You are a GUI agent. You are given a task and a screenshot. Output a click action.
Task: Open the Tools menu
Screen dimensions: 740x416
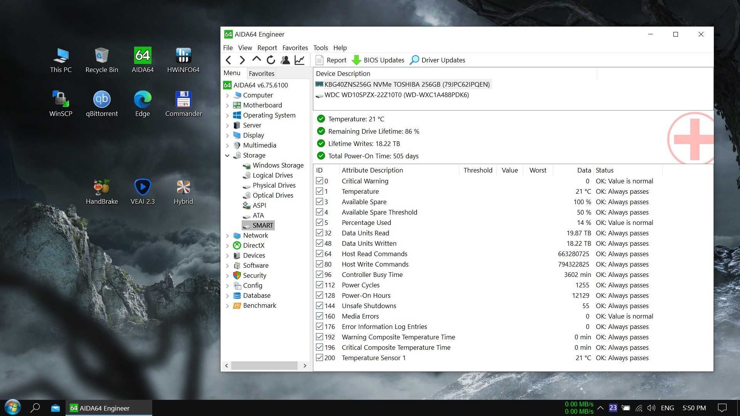click(320, 48)
